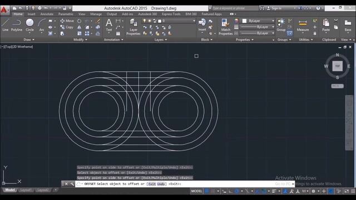
Task: Toggle group selection on/off icon
Action: pyautogui.click(x=289, y=33)
